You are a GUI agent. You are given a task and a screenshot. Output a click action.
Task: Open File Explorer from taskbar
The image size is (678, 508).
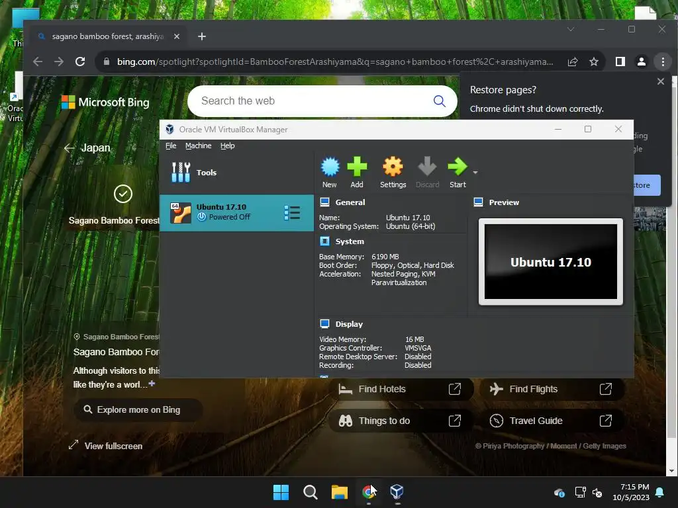pos(340,492)
